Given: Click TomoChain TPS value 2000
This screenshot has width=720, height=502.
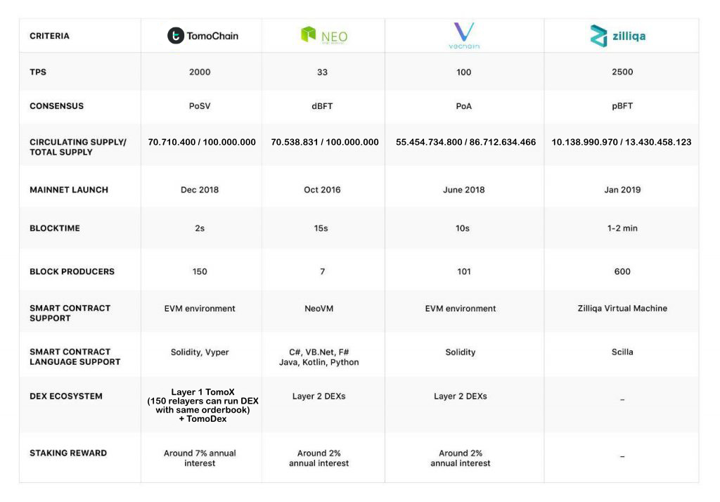Looking at the screenshot, I should [x=200, y=72].
